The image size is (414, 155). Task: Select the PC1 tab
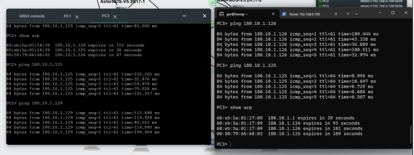tap(68, 16)
